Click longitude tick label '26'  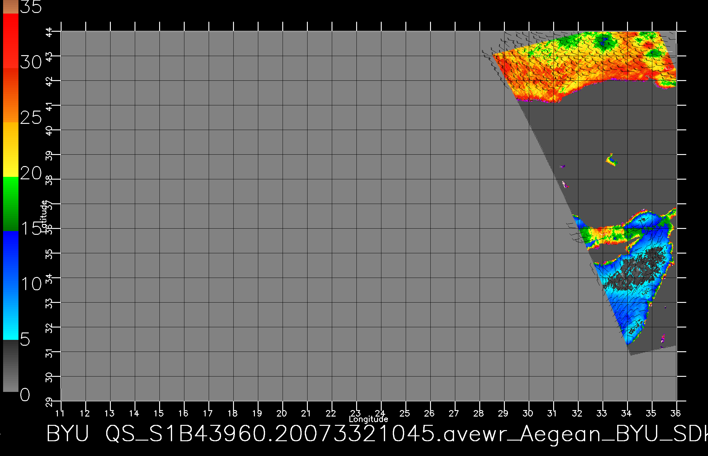[430, 413]
